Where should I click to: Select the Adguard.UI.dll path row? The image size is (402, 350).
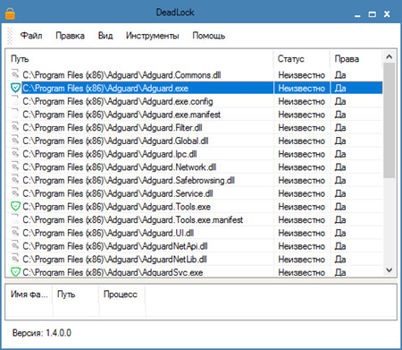[x=108, y=233]
